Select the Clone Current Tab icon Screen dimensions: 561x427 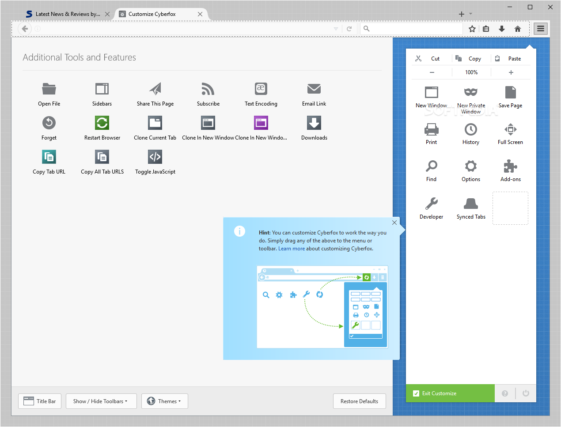[155, 123]
